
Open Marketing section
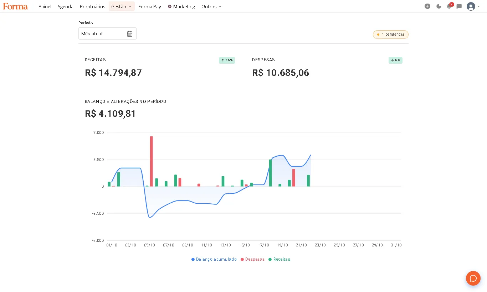(181, 6)
